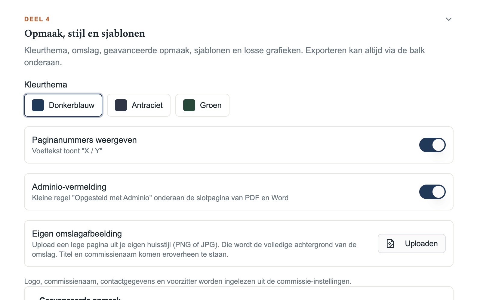Screen dimensions: 477x300
Task: Toggle Paginanummers weergeven switch
Action: tap(432, 145)
